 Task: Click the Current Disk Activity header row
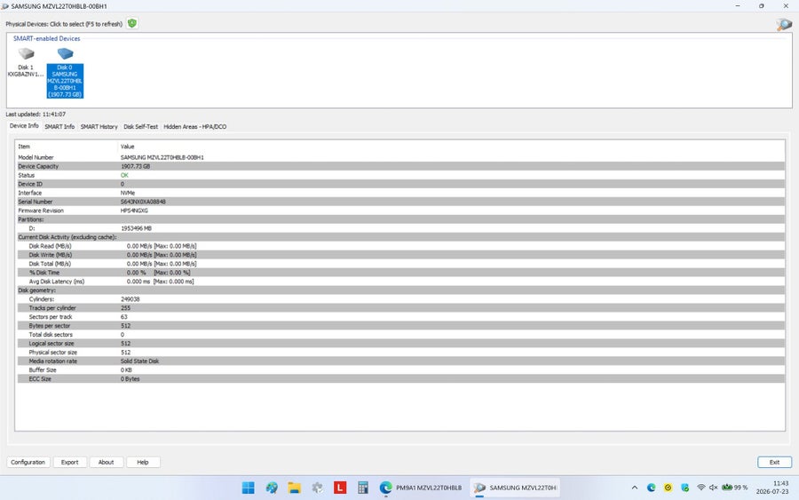pyautogui.click(x=400, y=237)
